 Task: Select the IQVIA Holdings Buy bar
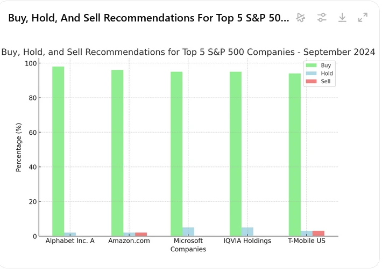(236, 154)
